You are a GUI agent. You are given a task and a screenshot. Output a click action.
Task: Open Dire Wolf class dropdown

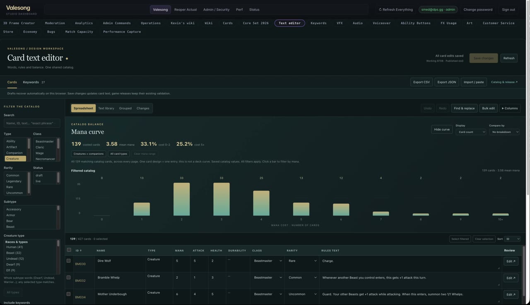pos(268,261)
